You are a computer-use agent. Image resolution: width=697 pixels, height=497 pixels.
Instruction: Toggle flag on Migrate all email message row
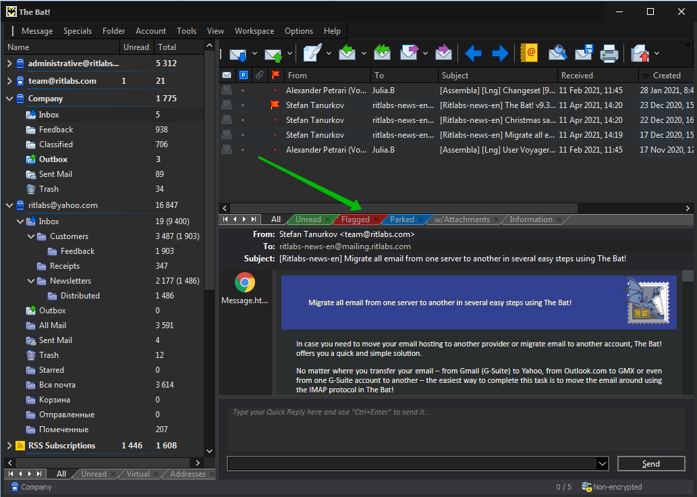[275, 135]
